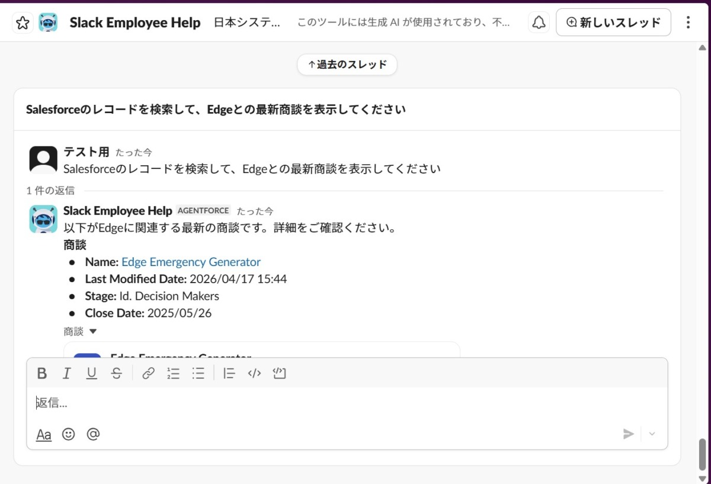Click the テスト用 user avatar
711x484 pixels.
pyautogui.click(x=43, y=159)
